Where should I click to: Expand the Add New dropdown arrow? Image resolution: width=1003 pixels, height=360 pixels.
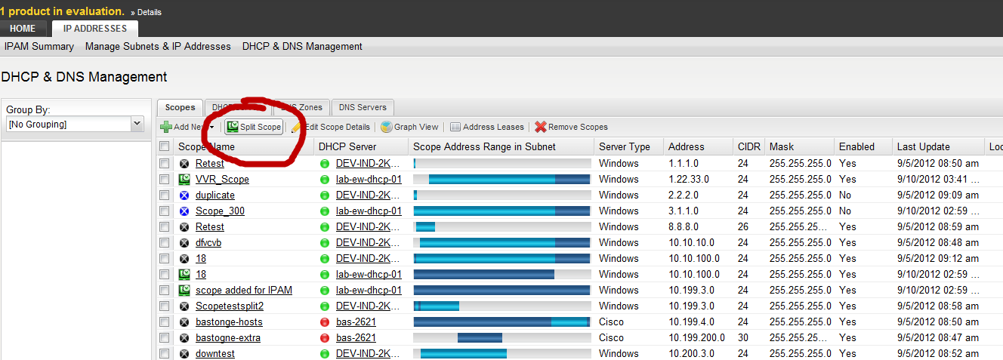coord(212,128)
